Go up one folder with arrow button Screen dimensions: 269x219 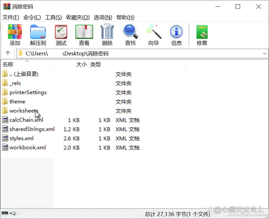(8, 53)
